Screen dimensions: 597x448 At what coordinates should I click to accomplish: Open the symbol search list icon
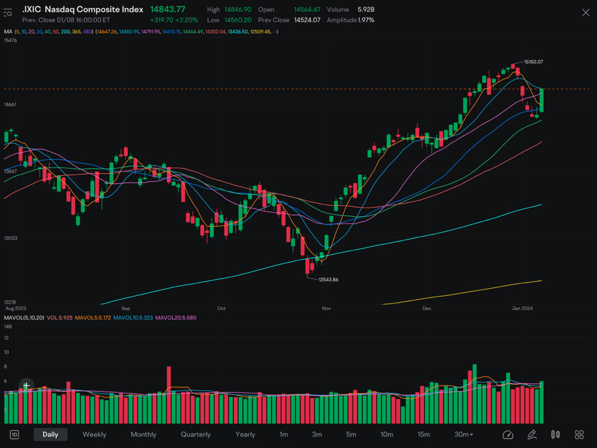7,13
